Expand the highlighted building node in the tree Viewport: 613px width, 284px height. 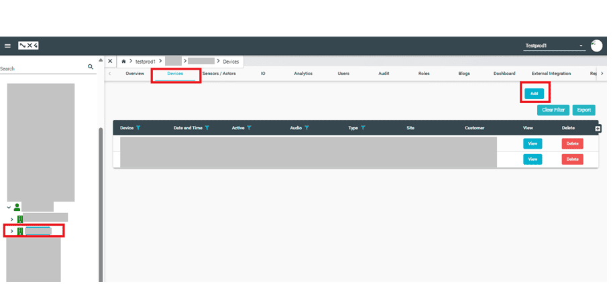coord(11,231)
